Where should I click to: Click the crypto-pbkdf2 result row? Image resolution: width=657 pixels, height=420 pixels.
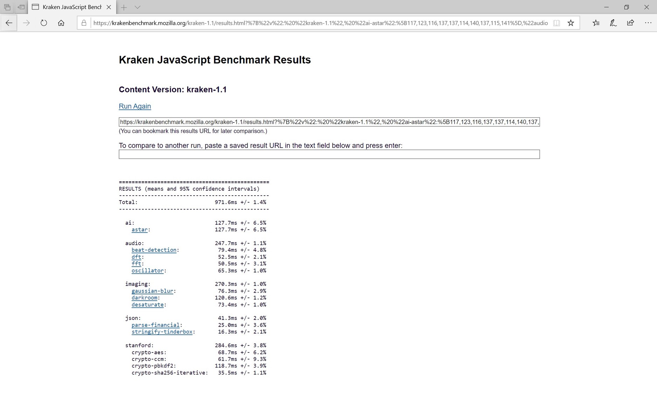pos(199,366)
